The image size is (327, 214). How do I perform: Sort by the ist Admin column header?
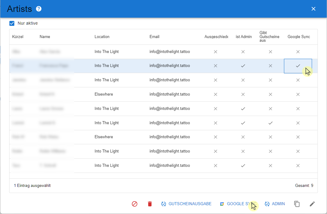point(244,37)
